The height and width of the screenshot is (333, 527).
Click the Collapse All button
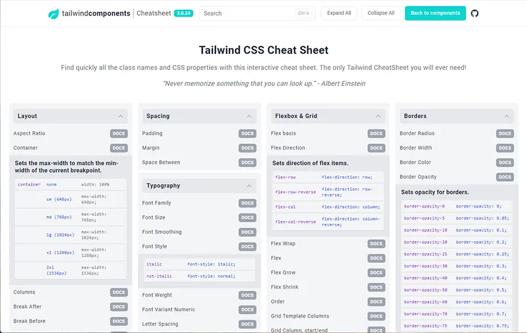[381, 13]
